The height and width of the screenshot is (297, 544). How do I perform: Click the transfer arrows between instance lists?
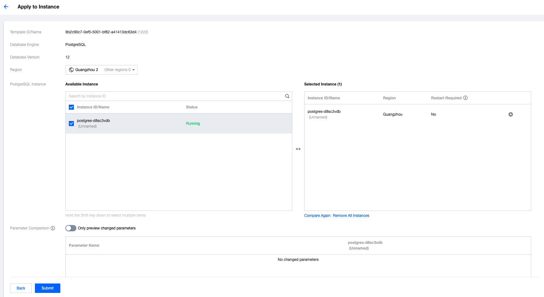coord(298,149)
